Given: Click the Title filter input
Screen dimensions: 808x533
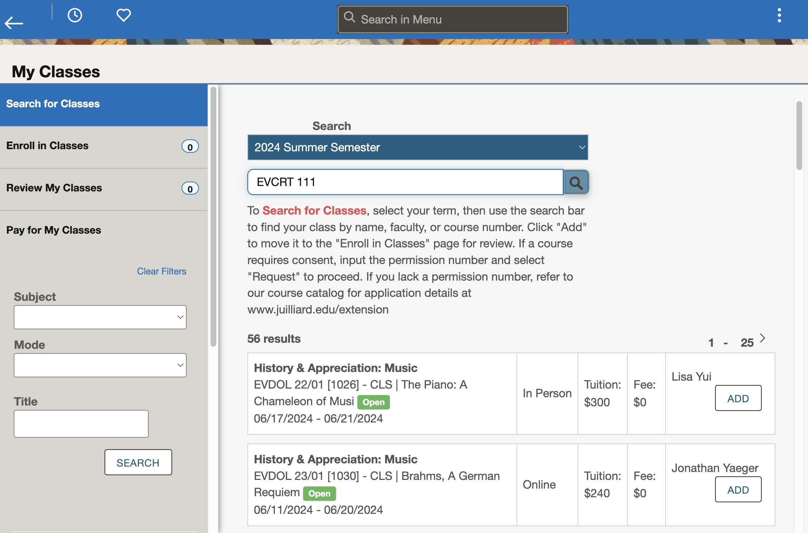Looking at the screenshot, I should (81, 424).
